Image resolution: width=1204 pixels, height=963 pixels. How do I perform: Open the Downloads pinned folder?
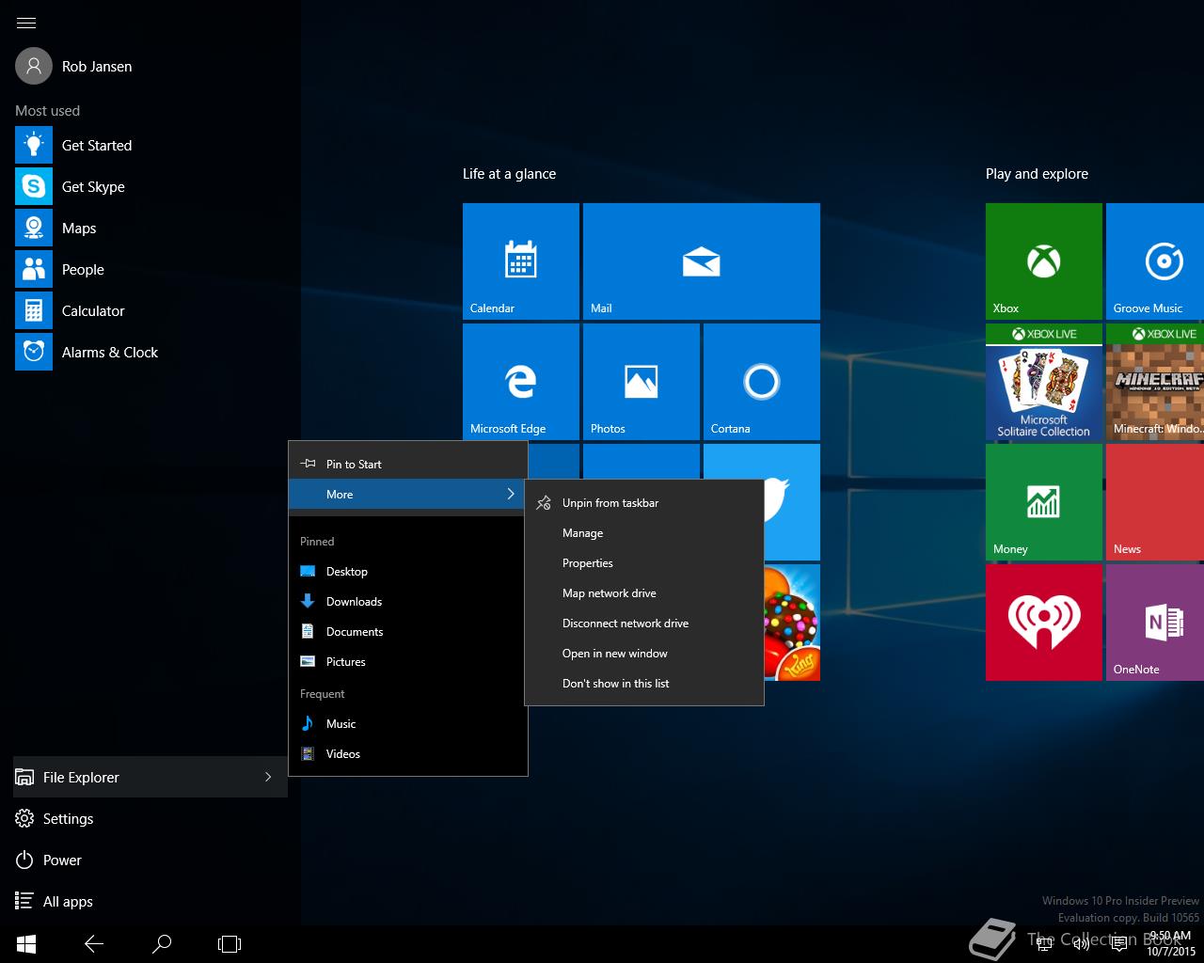355,601
